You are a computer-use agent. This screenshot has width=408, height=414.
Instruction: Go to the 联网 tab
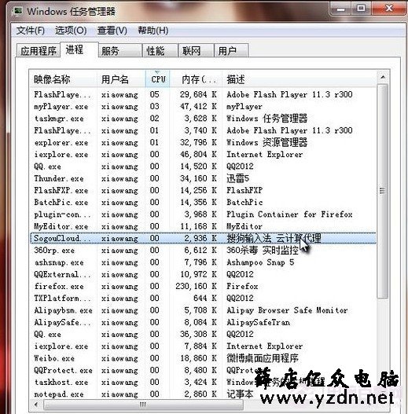click(196, 51)
